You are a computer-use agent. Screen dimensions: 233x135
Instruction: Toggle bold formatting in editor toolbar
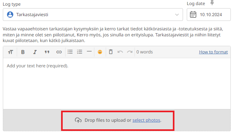pos(23,52)
